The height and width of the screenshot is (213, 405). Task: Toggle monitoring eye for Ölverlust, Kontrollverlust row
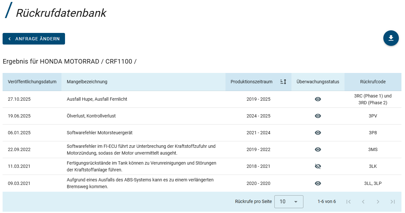coord(318,116)
